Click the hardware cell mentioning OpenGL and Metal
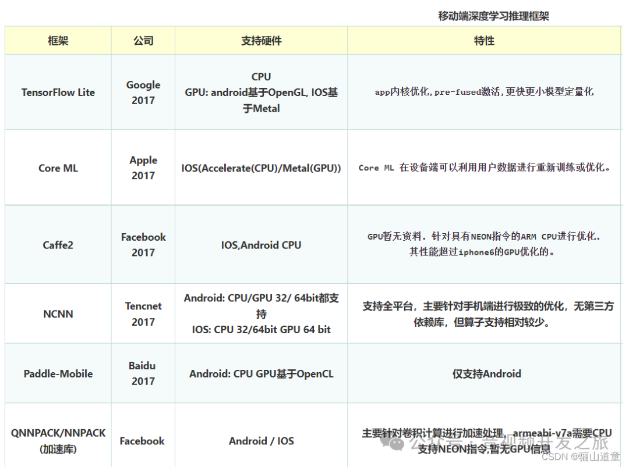The height and width of the screenshot is (467, 629). [261, 92]
